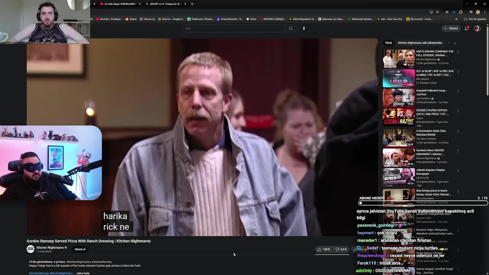Open Gordon's Most HEATED ARGUMENT thumbnail
This screenshot has width=489, height=275.
click(398, 157)
